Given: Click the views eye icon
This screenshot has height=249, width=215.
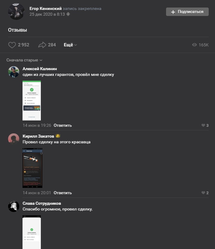Looking at the screenshot, I should pyautogui.click(x=194, y=45).
